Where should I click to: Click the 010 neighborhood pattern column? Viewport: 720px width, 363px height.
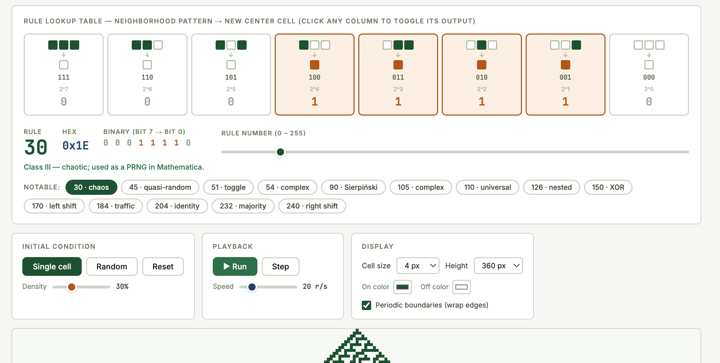[x=482, y=75]
